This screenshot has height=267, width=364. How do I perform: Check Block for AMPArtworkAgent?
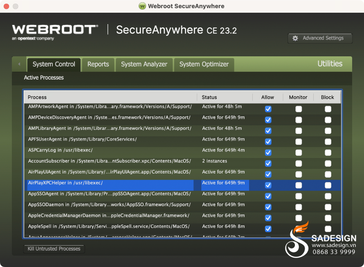(328, 109)
